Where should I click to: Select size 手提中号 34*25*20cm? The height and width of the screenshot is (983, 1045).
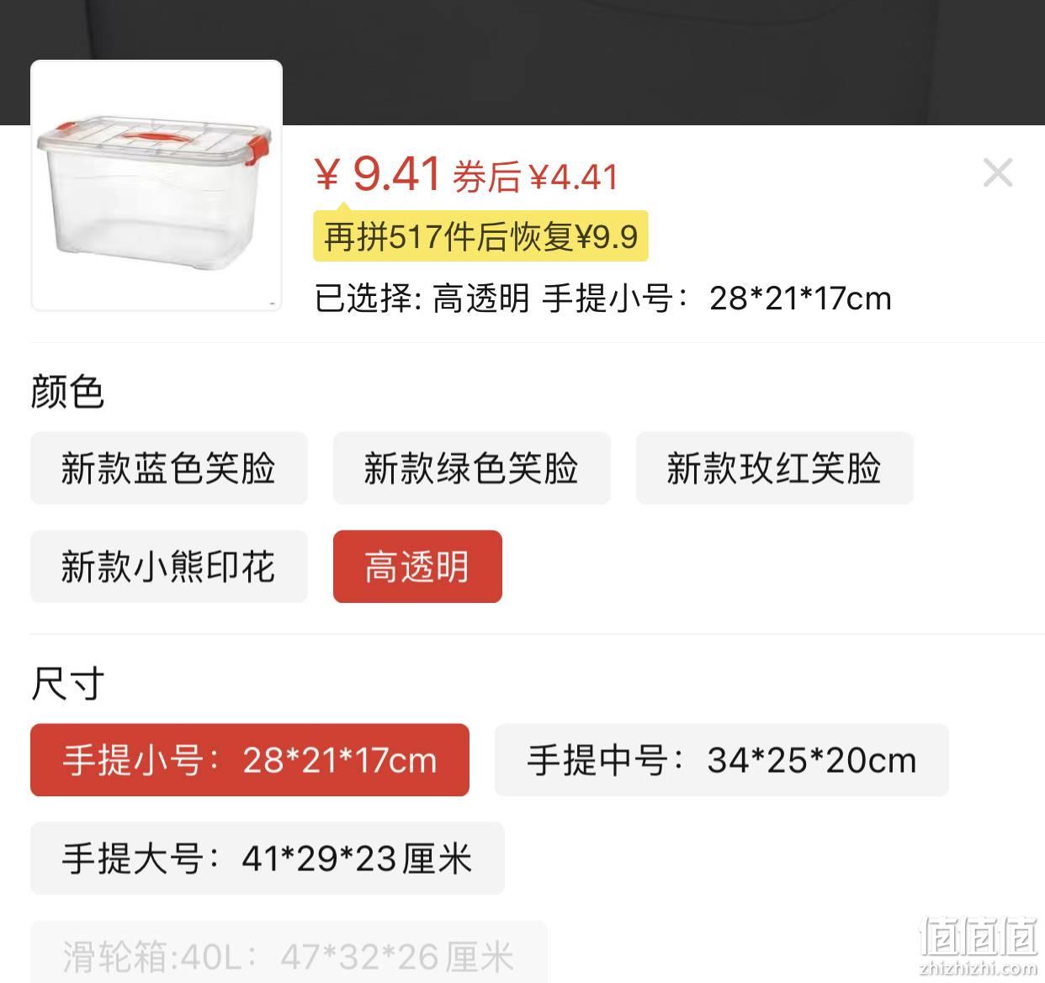pos(722,760)
